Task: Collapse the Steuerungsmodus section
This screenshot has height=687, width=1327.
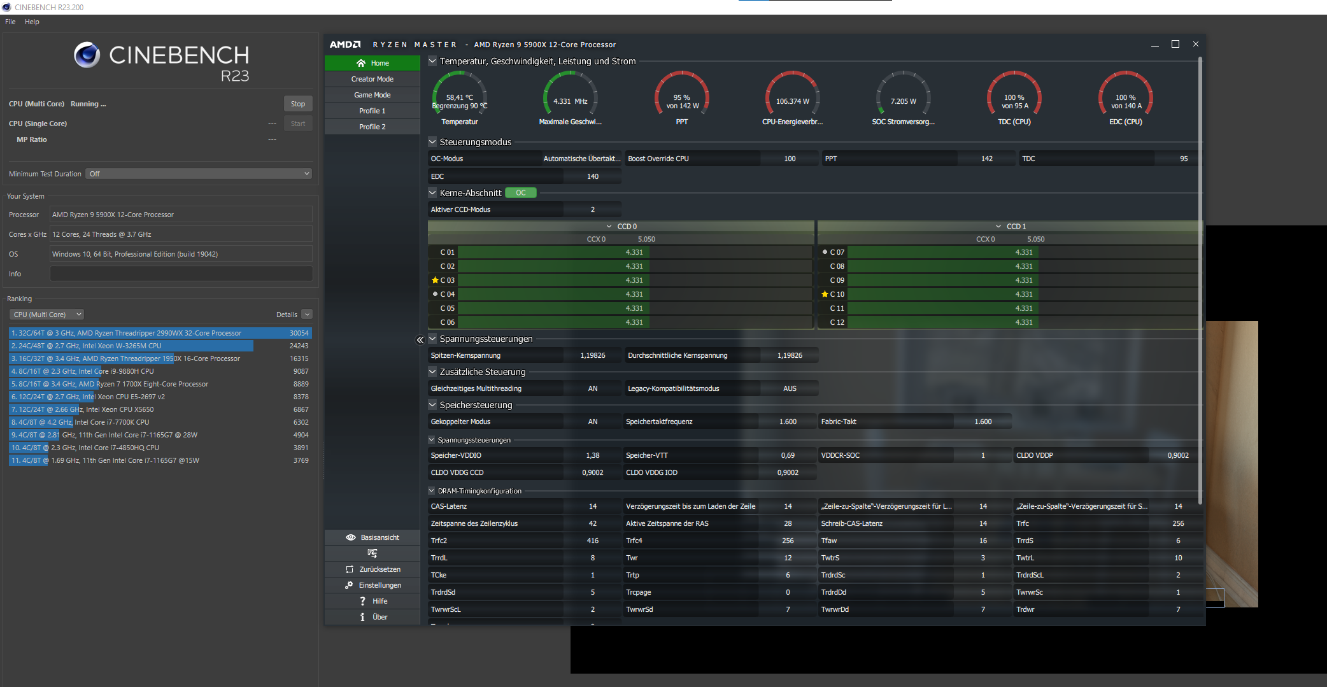Action: [432, 142]
